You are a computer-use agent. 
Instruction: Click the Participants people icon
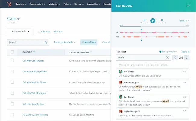click(x=160, y=52)
